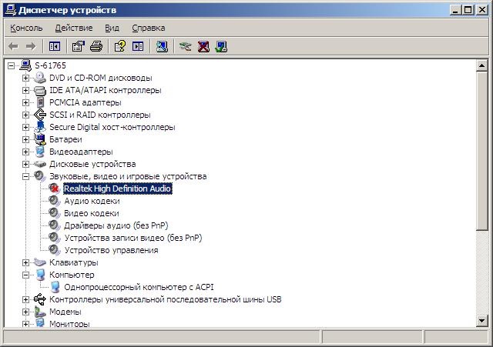Open the Properties toolbar icon

79,47
